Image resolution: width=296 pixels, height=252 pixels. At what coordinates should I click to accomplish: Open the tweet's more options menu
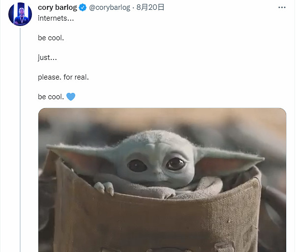(281, 8)
